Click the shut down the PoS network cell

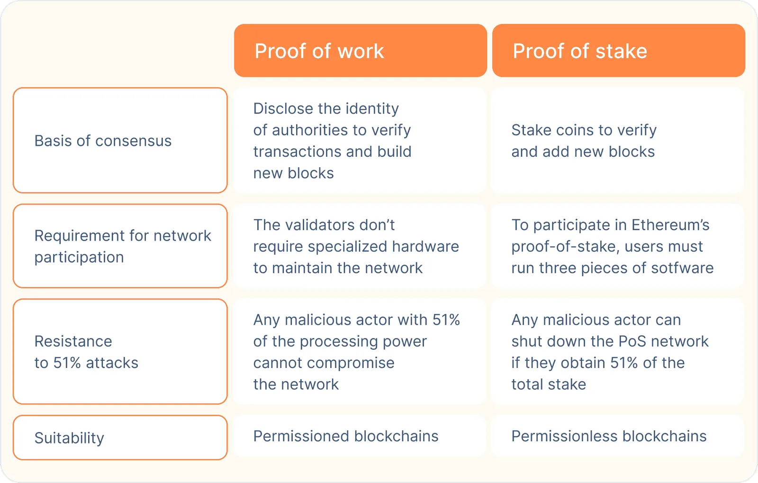[x=618, y=351]
